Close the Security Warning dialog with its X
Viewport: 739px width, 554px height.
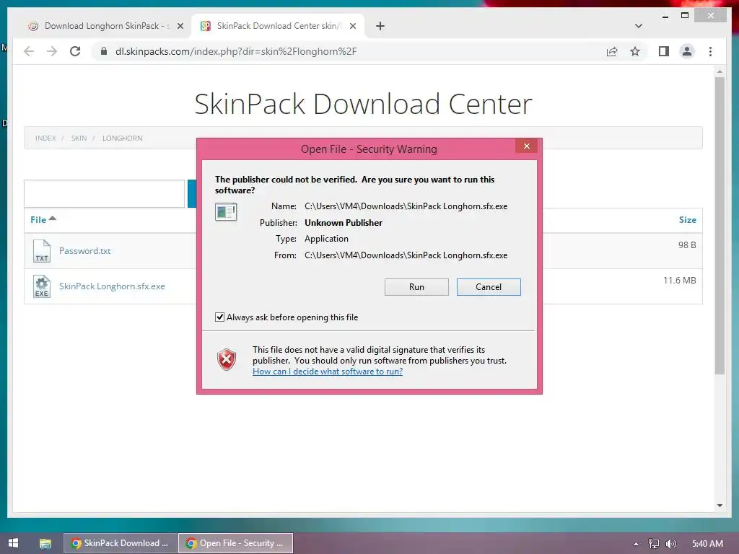(x=526, y=146)
